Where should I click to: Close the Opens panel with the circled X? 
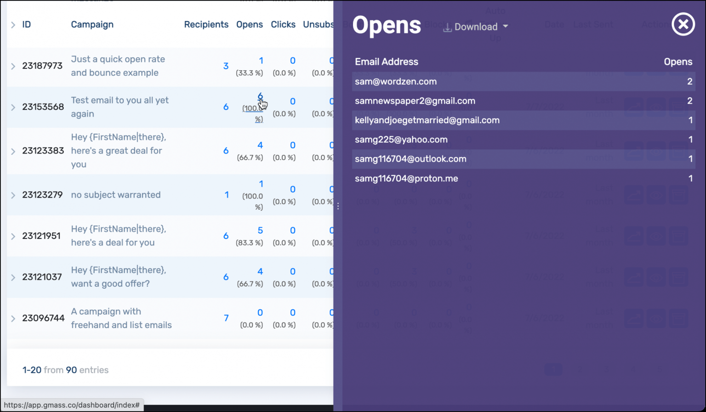683,24
